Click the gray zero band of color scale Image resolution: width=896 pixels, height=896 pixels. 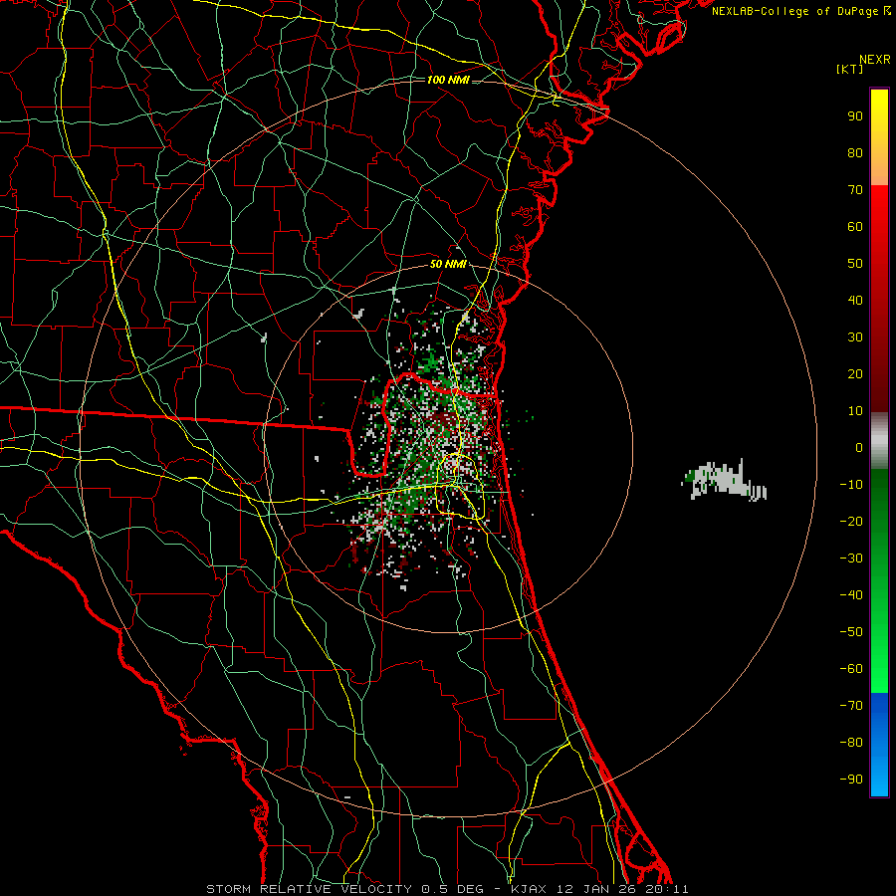click(x=879, y=441)
